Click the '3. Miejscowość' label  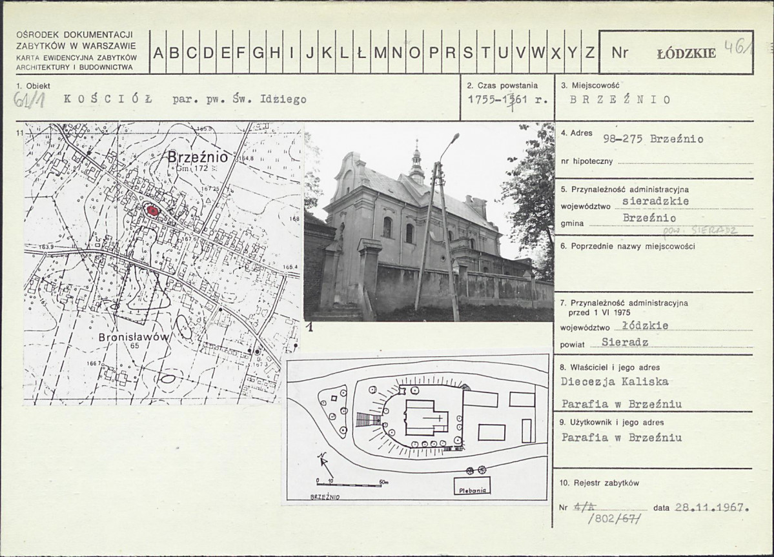click(590, 85)
